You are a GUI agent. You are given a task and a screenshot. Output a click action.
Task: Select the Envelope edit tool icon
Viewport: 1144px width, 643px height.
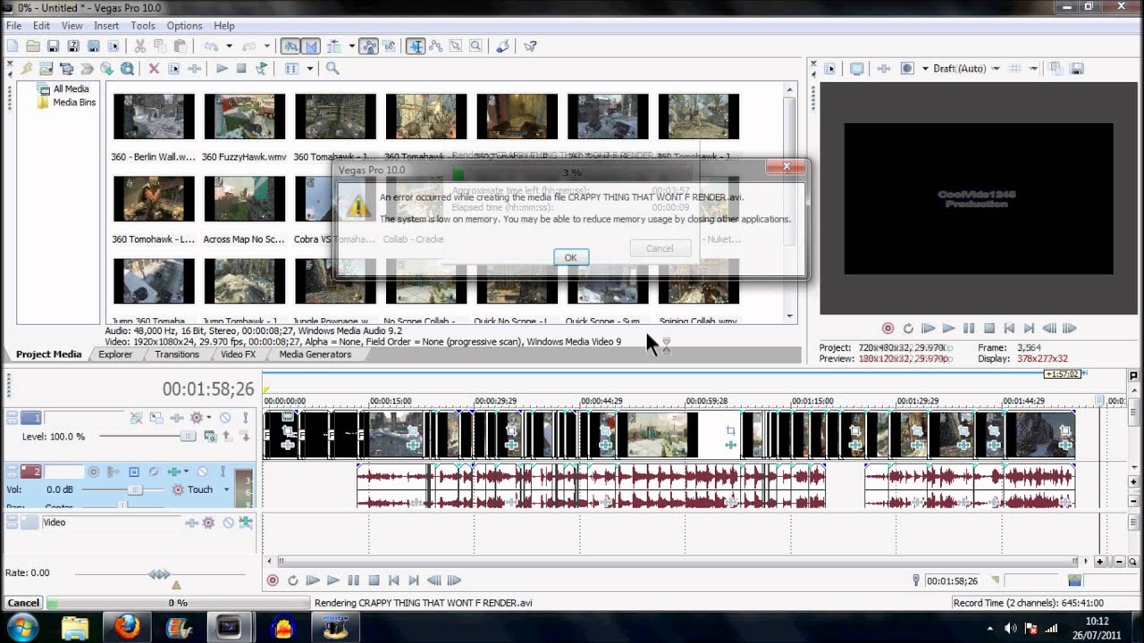(x=435, y=46)
